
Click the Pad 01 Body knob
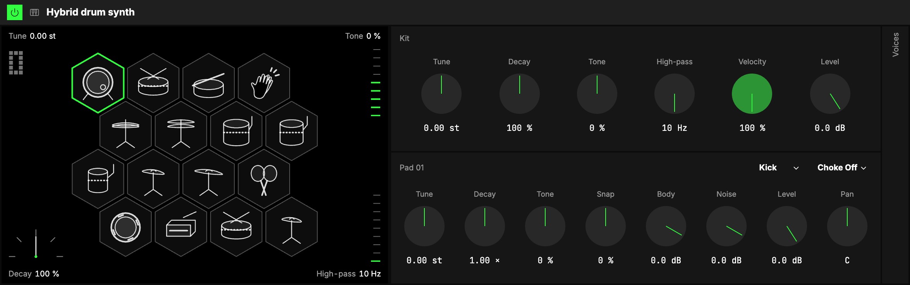(666, 226)
